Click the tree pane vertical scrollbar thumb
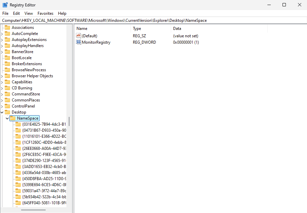307x213 pixels. [69, 122]
